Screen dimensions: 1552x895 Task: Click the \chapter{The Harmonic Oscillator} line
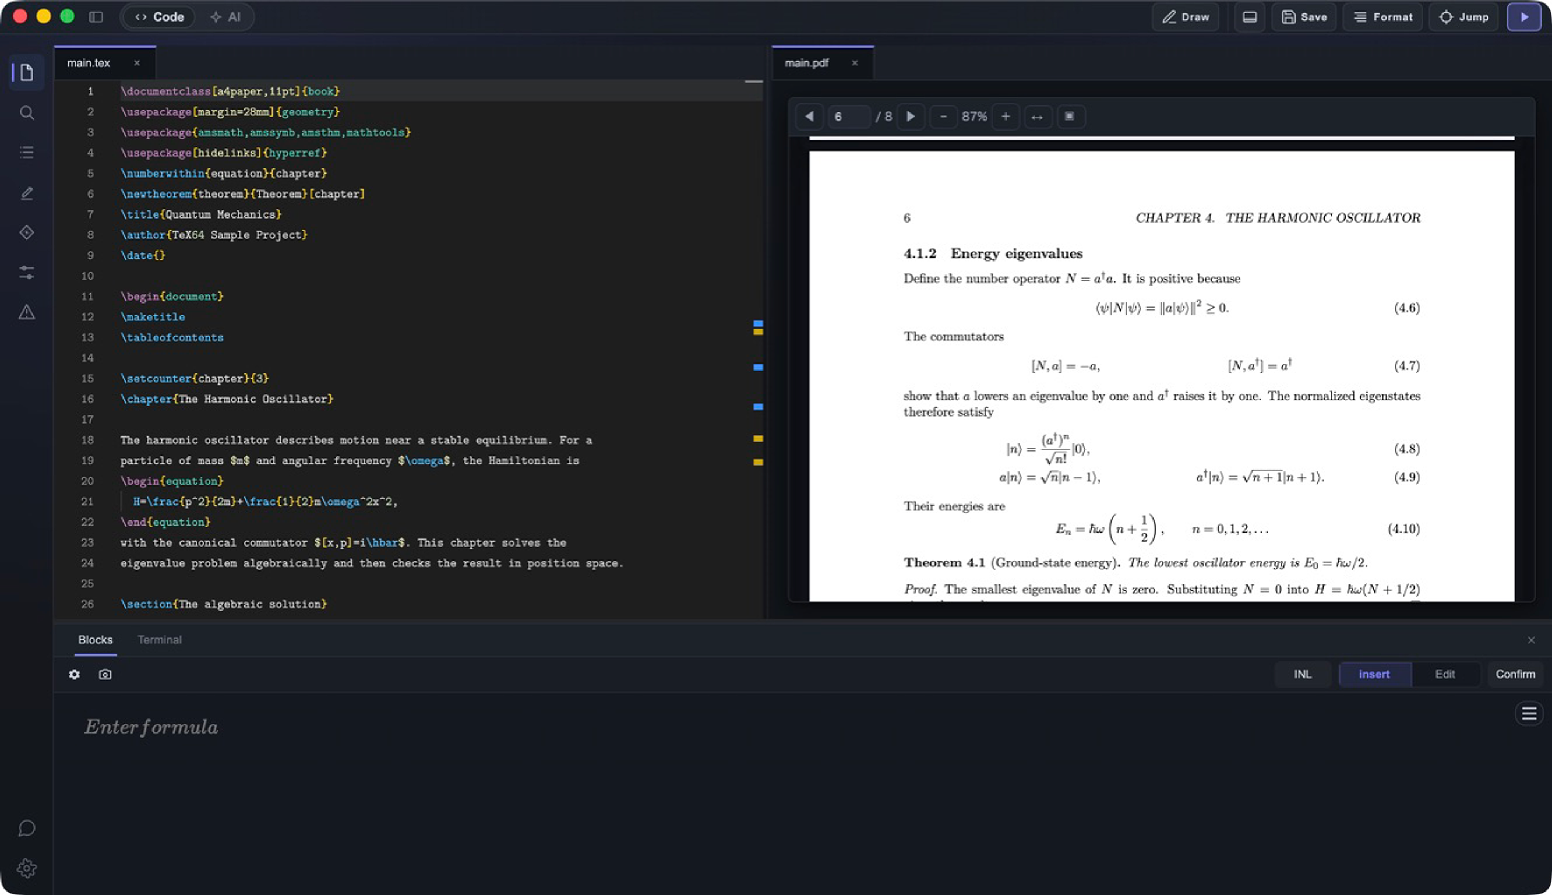point(227,399)
